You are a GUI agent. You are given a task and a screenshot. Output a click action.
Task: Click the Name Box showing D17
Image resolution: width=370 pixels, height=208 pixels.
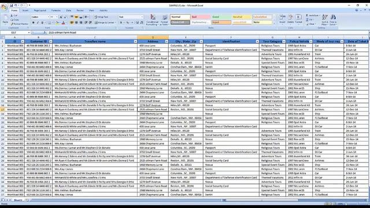tap(16, 32)
